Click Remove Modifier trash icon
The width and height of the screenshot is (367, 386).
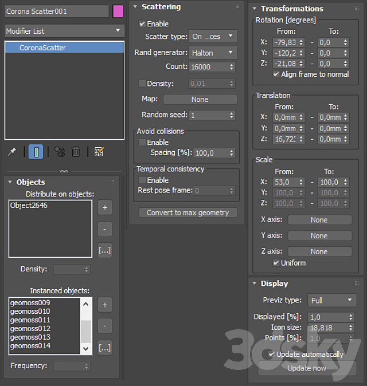[x=76, y=152]
